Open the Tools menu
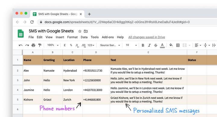Screen dimensions: 217x117 (x=95, y=37)
